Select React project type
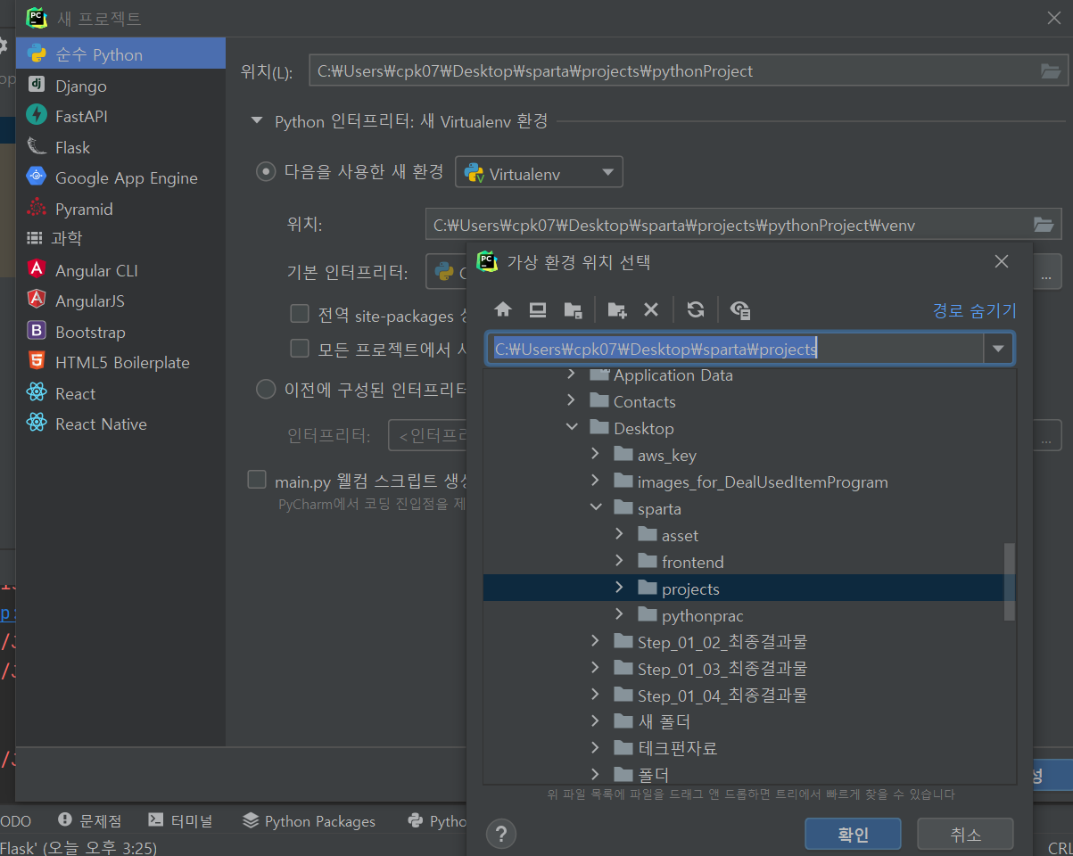This screenshot has width=1073, height=856. click(x=121, y=393)
